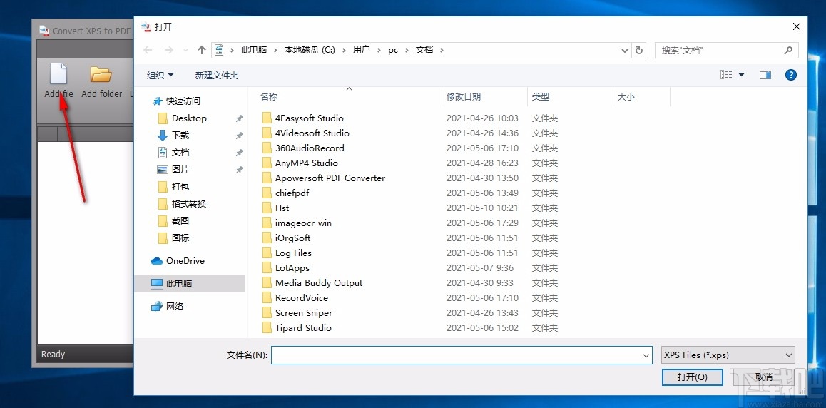
Task: Open help with the question mark icon
Action: [791, 75]
